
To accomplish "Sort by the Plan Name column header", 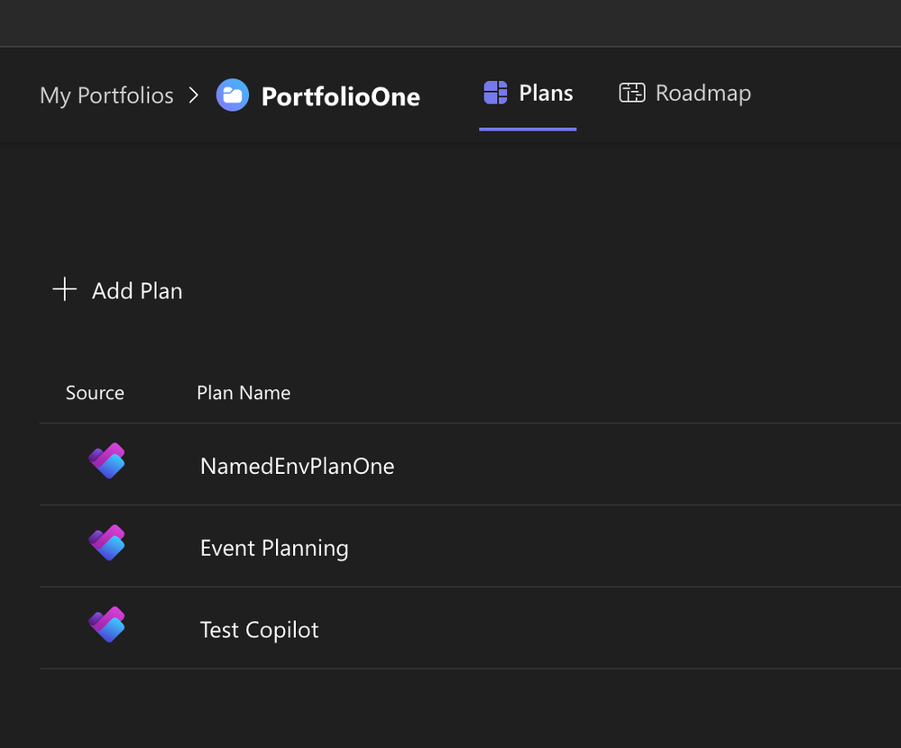I will [244, 393].
